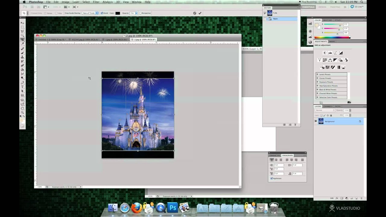Select the Pen tool

click(x=22, y=82)
